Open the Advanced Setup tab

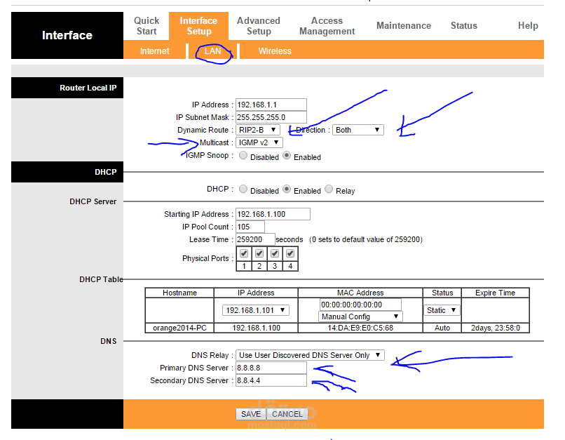(259, 26)
